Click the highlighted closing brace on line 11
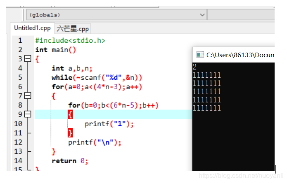The image size is (287, 183). tap(70, 133)
